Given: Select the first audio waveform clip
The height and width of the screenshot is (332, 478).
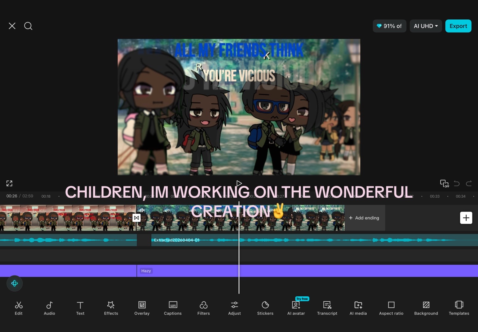Looking at the screenshot, I should coord(68,240).
